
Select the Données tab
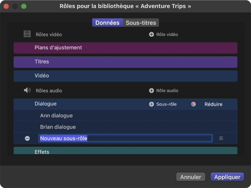[x=107, y=23]
